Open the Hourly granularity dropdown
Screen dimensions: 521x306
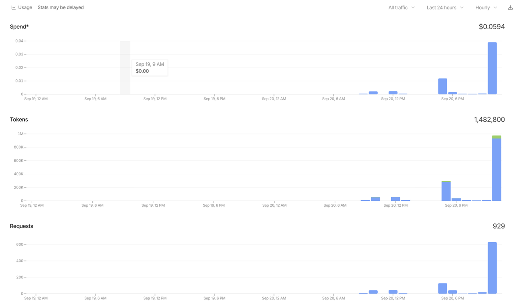(x=486, y=8)
